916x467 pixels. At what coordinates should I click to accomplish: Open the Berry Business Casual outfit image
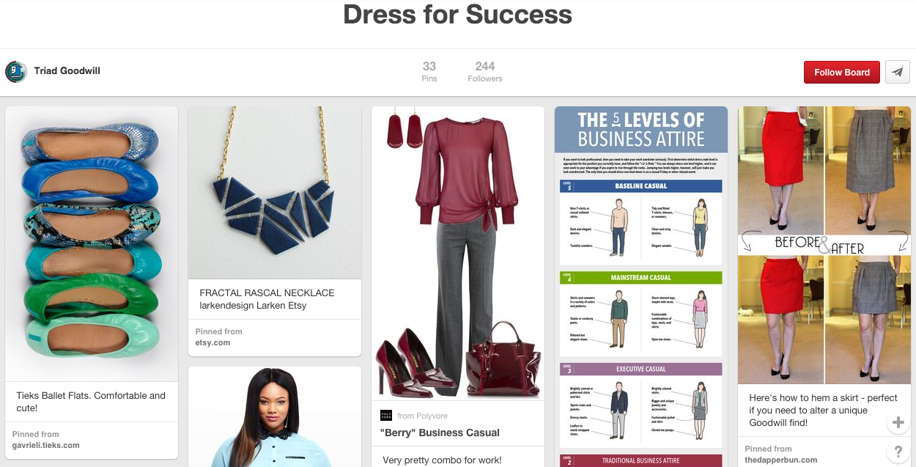click(x=458, y=254)
